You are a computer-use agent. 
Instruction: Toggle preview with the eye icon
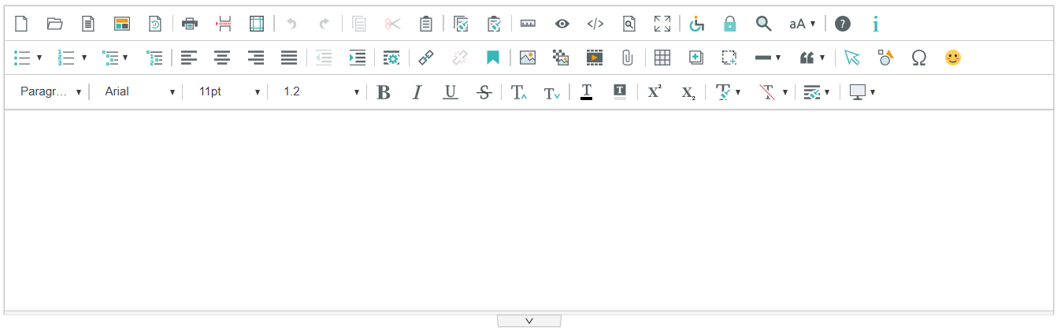click(562, 24)
